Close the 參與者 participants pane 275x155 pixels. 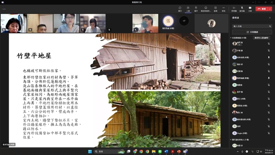coord(270,18)
